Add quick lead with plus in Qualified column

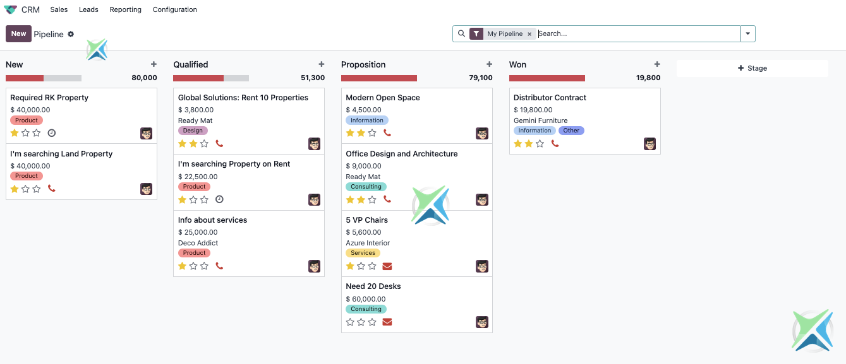coord(322,64)
